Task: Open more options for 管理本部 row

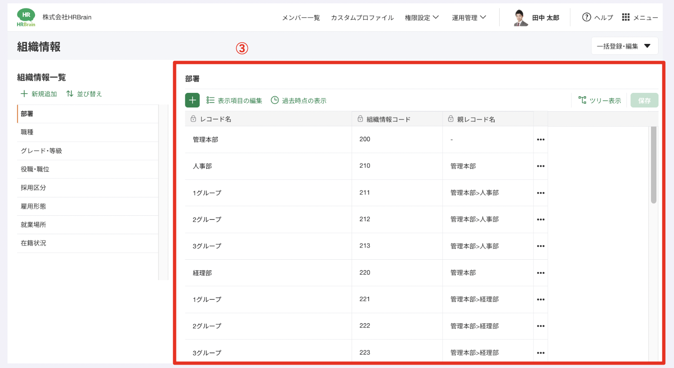Action: 541,140
